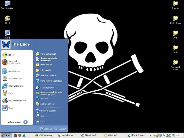Open DC++ Share folder on desktop
This screenshot has width=184, height=138.
click(x=175, y=19)
